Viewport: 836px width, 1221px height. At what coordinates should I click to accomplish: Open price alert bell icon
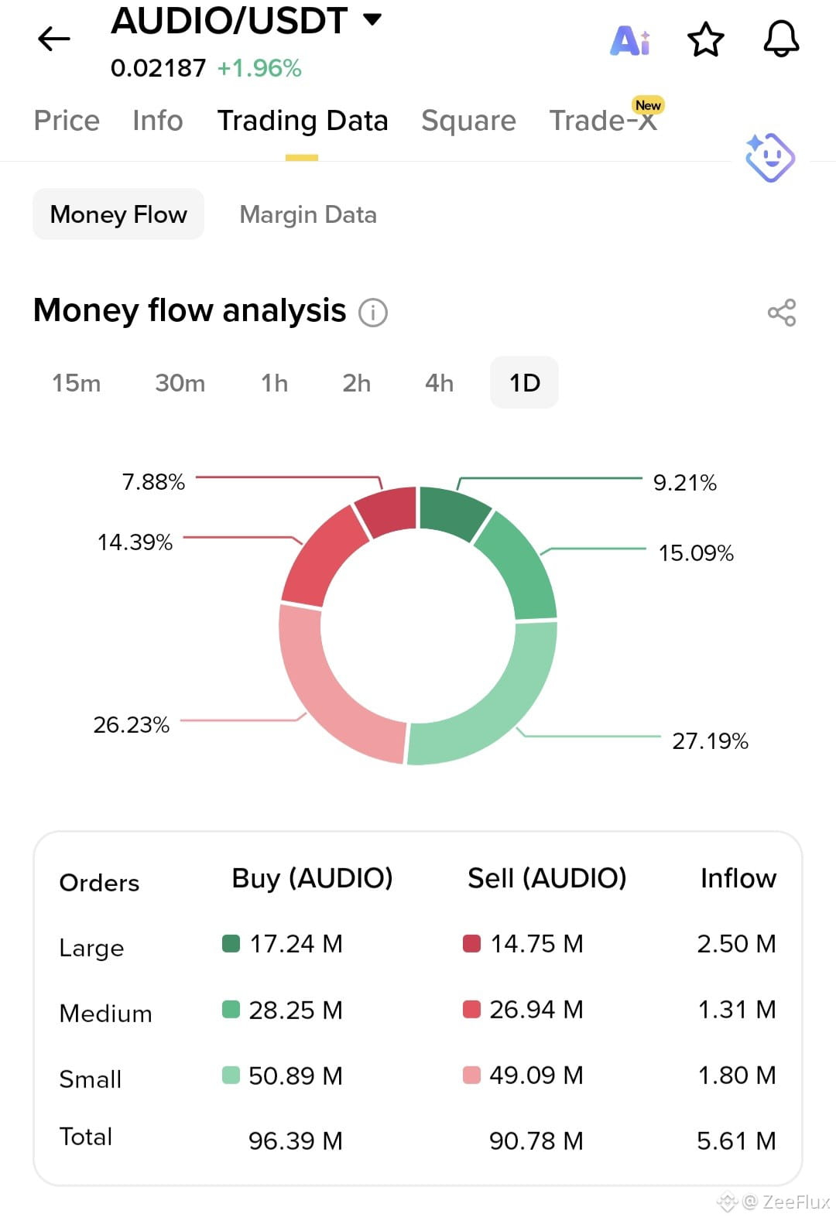point(781,39)
